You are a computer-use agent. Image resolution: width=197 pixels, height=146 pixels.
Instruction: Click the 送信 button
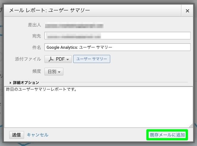click(17, 135)
